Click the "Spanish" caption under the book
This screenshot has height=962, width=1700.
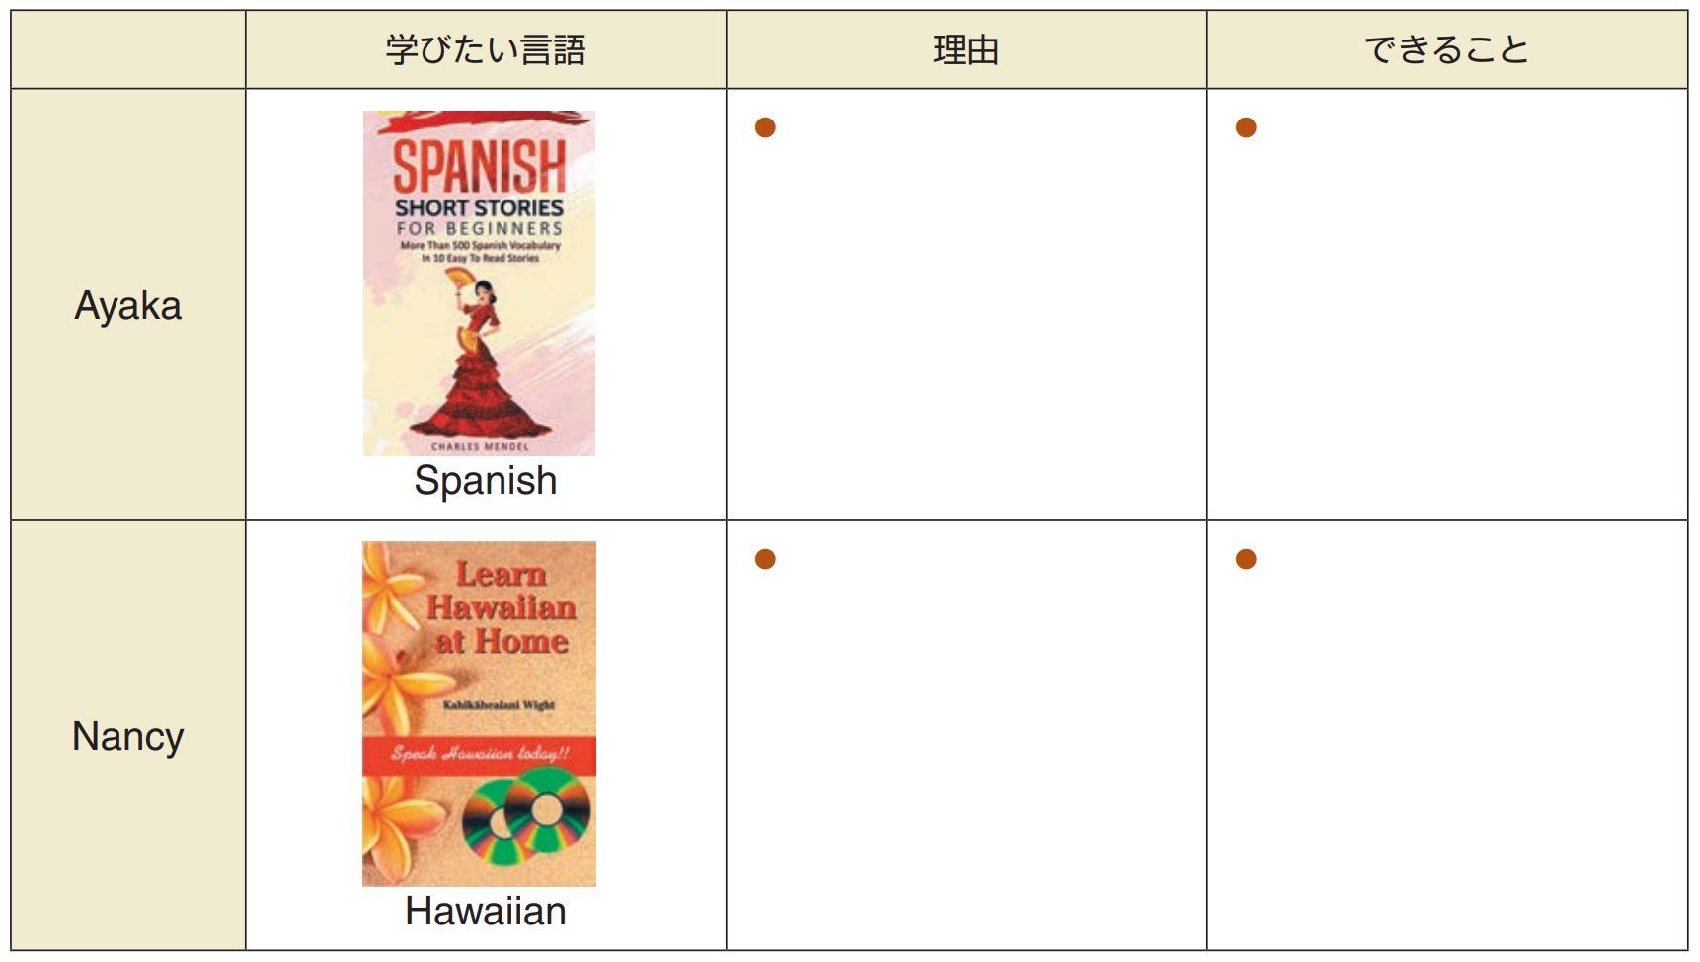[486, 481]
